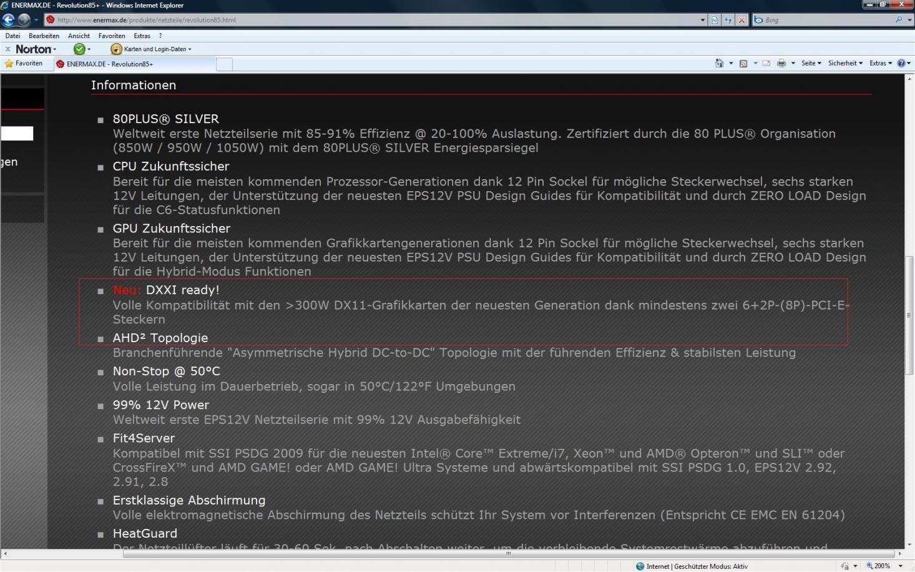Click the search magnifier icon
The width and height of the screenshot is (915, 572).
(899, 20)
